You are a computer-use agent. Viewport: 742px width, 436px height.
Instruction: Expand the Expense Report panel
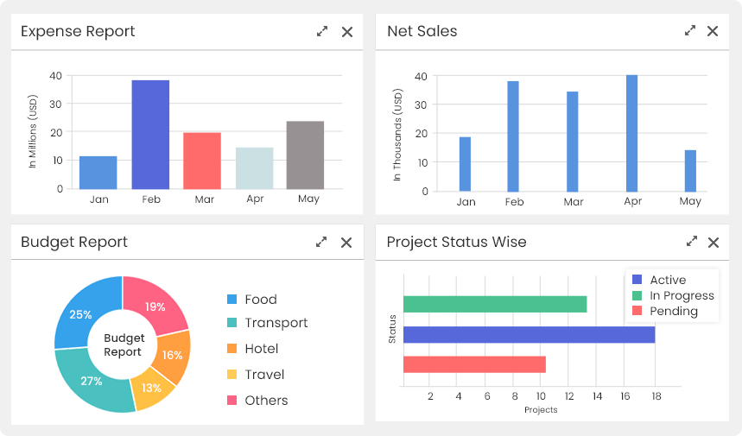(322, 31)
